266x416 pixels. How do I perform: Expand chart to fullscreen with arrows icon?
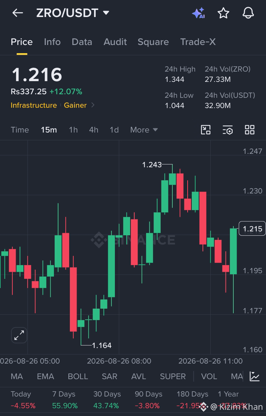pos(19,335)
